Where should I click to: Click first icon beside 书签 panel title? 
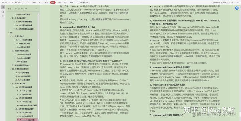(16, 9)
